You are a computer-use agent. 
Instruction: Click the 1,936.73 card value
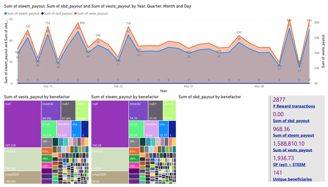pos(283,158)
